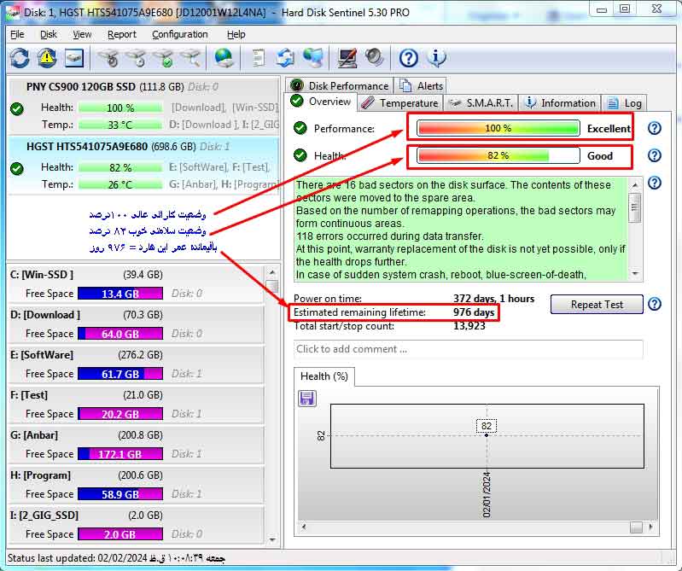
Task: Switch to the Log tab
Action: click(624, 103)
